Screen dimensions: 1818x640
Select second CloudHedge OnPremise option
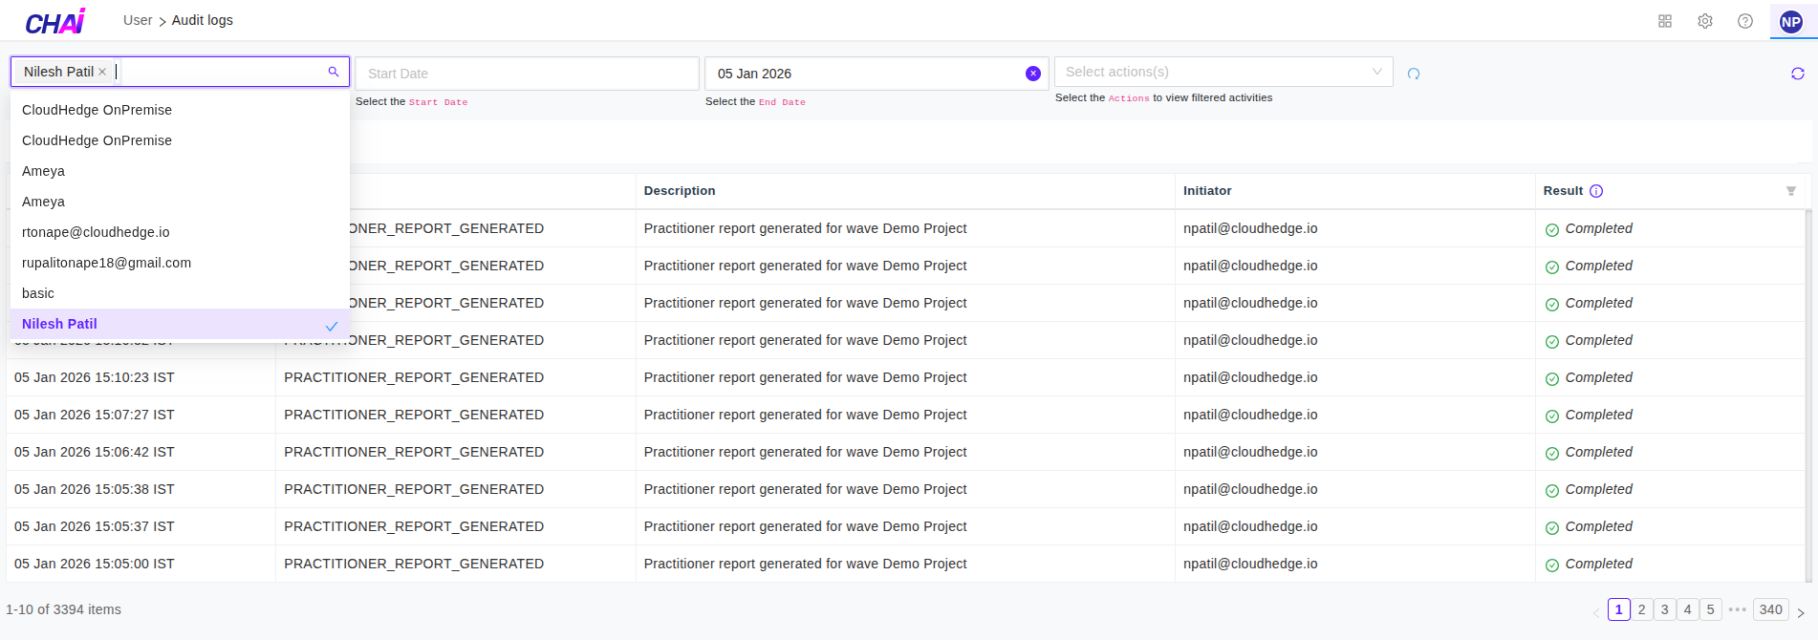click(180, 140)
